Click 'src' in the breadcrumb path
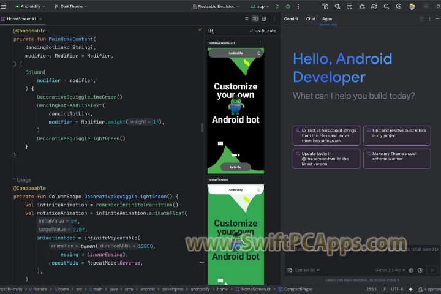Image resolution: width=441 pixels, height=294 pixels. click(79, 289)
